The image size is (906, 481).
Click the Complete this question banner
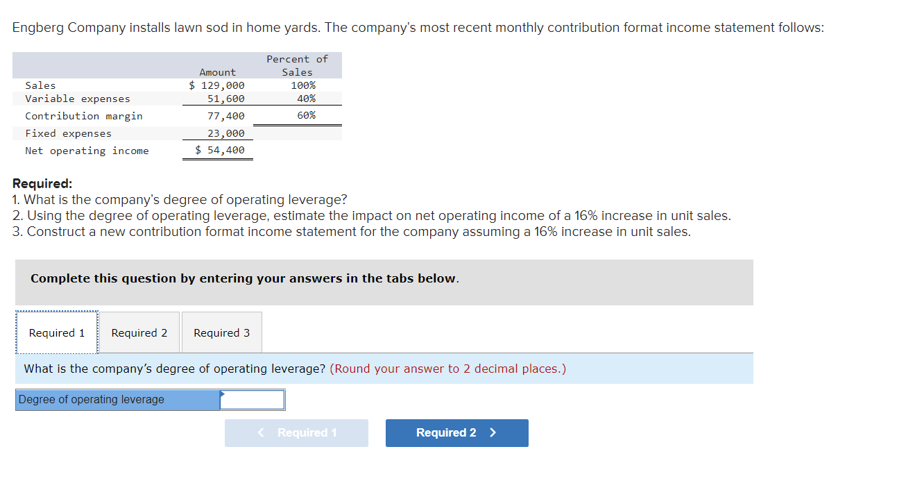coord(384,282)
